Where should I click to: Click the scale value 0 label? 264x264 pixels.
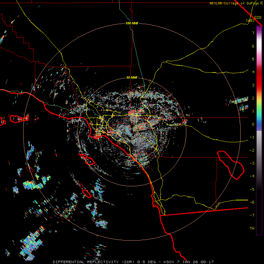pos(253,124)
